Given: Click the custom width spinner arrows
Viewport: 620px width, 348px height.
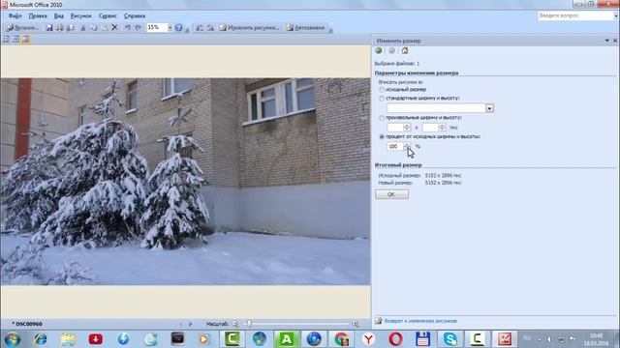Looking at the screenshot, I should coord(407,128).
